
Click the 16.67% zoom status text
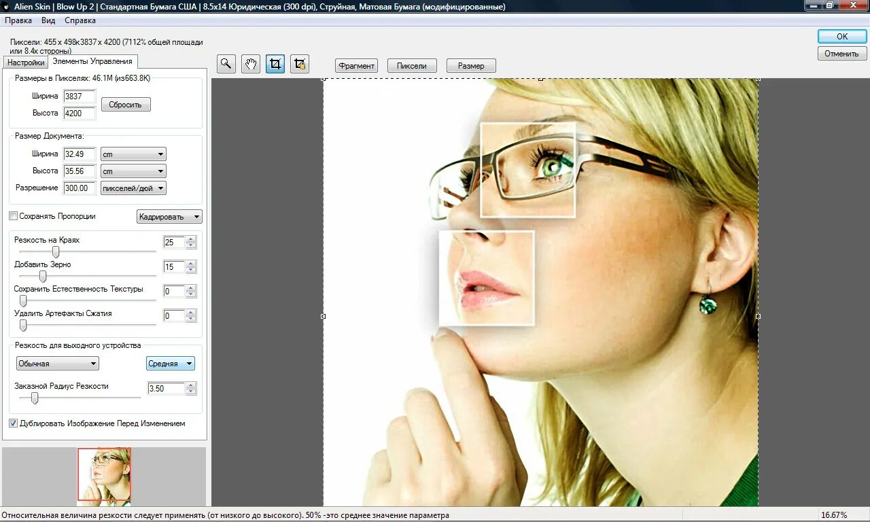point(834,515)
